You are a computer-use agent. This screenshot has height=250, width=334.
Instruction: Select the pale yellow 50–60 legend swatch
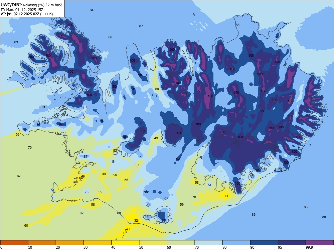(153, 243)
